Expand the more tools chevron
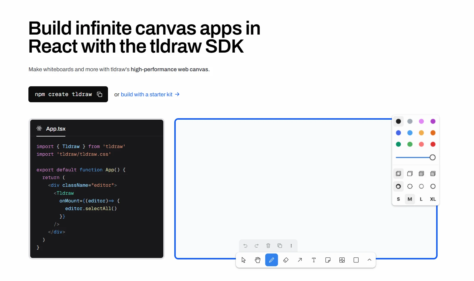Viewport: 474px width, 281px height. point(369,260)
